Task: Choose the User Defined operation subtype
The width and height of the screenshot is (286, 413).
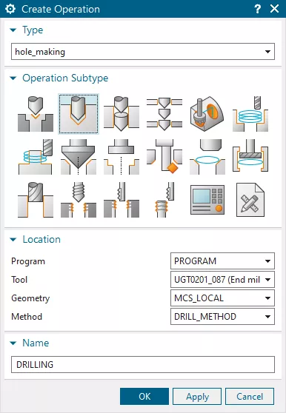Action: 250,200
